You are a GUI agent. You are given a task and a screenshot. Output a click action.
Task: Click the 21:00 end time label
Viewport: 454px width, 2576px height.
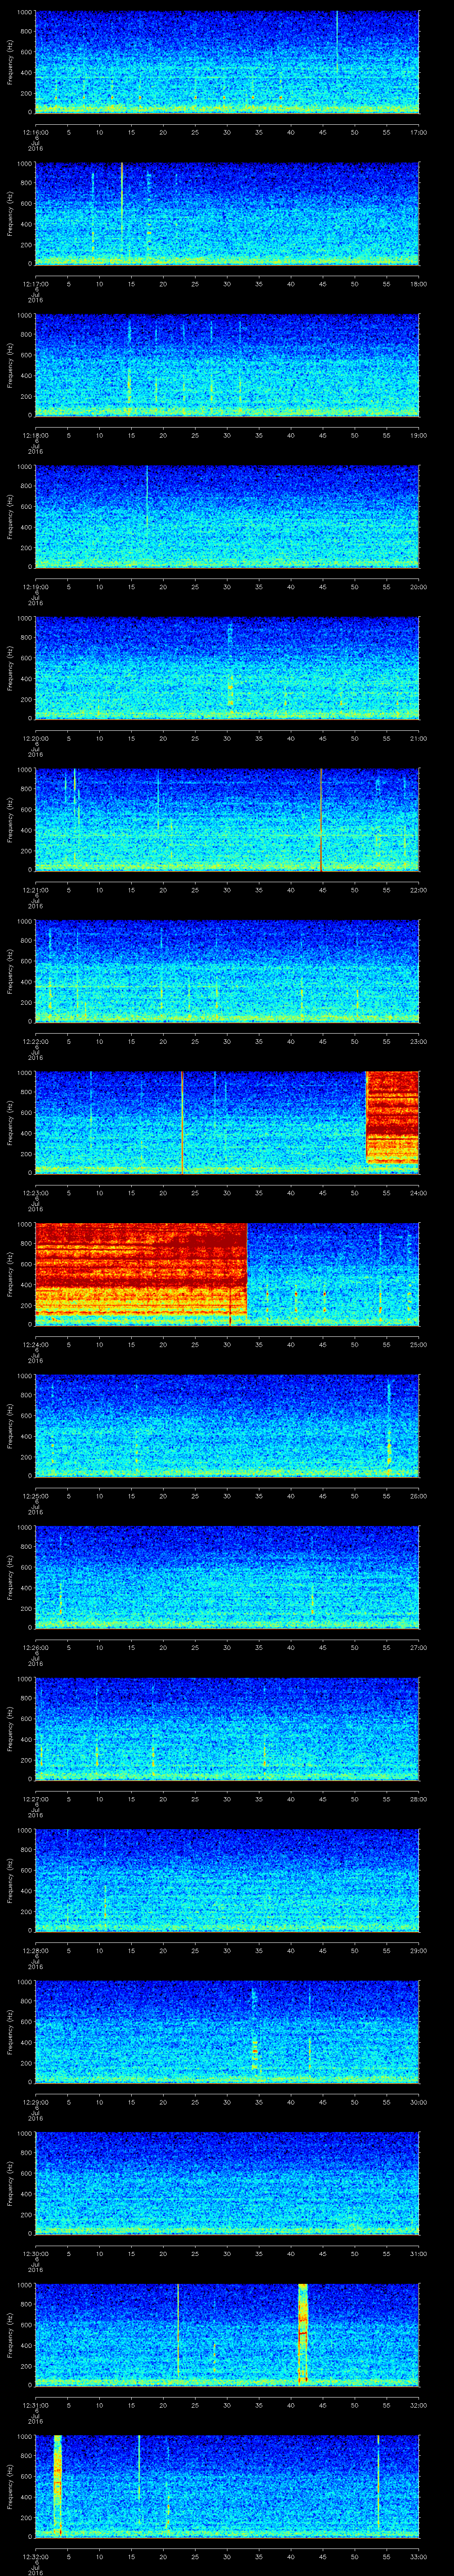(418, 738)
